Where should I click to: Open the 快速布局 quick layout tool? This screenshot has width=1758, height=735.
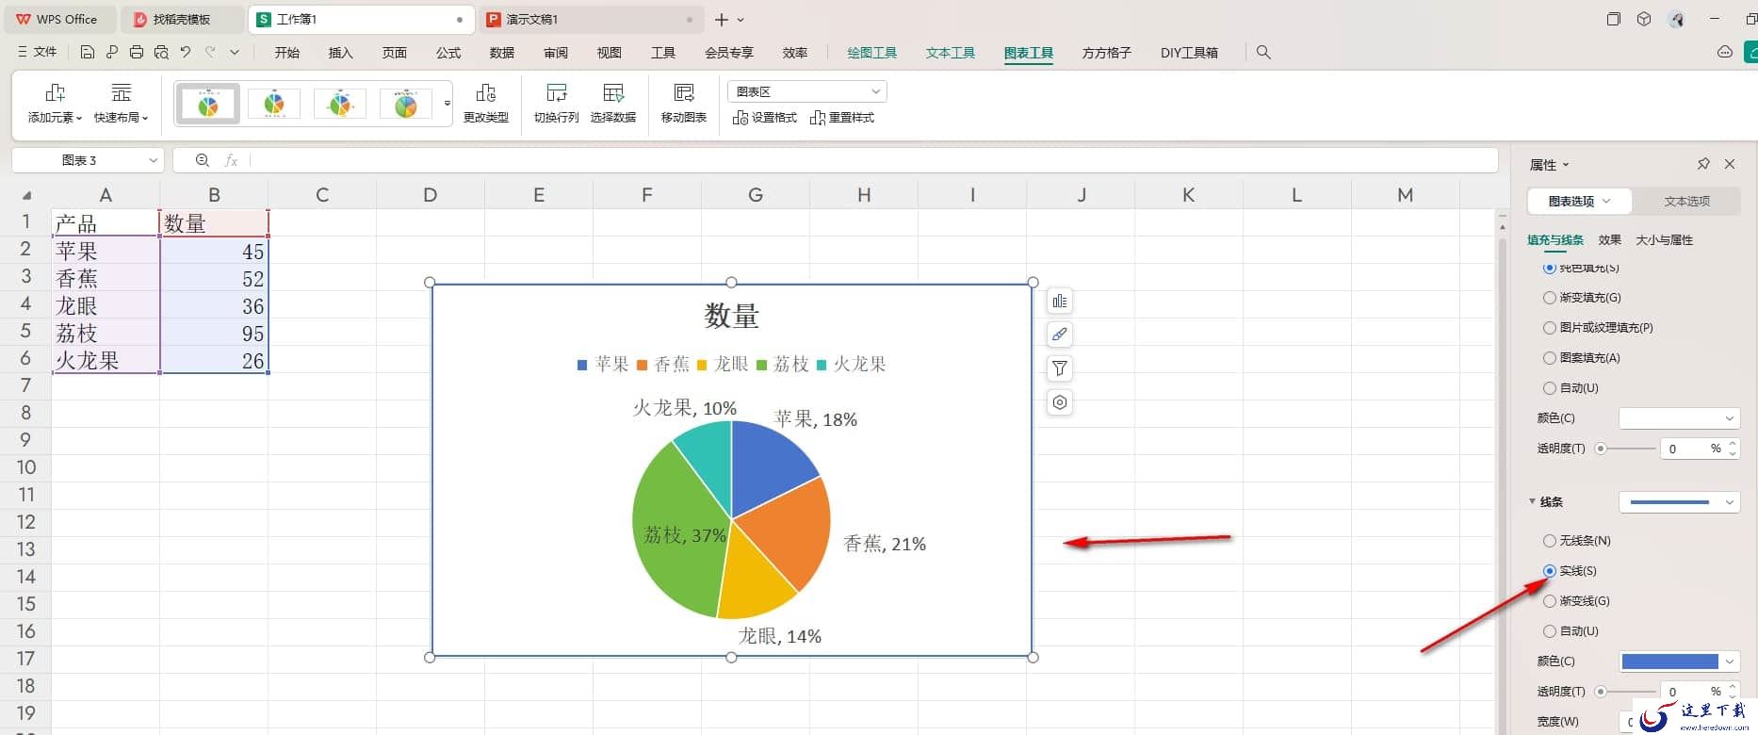click(x=121, y=103)
